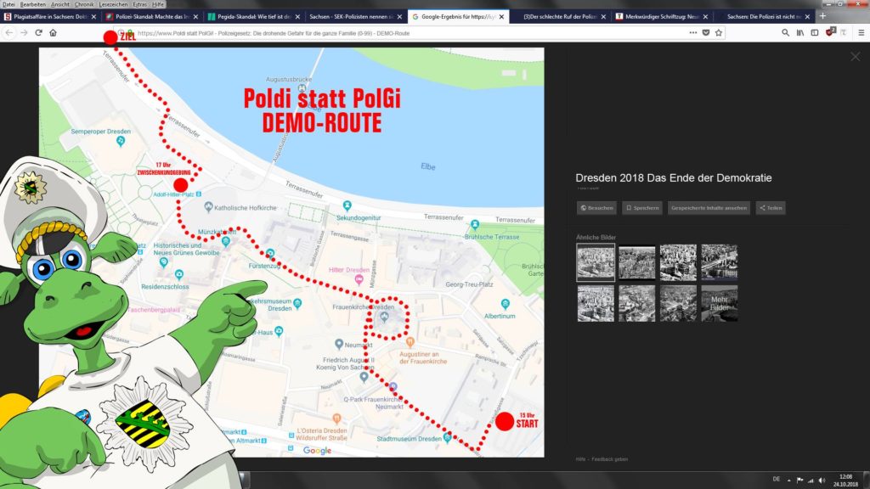Screen dimensions: 870x489
Task: Open the Firefox library icon
Action: pos(800,33)
